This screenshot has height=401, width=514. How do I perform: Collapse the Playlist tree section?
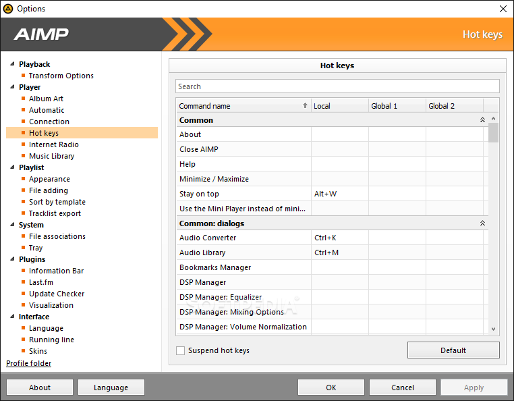point(12,167)
